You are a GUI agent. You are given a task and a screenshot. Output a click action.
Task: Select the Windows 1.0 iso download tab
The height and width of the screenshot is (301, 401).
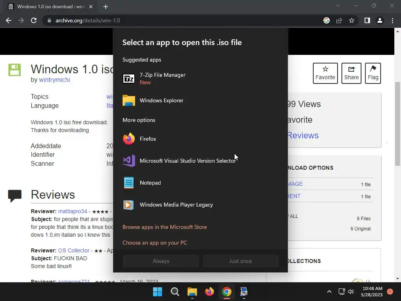[51, 7]
